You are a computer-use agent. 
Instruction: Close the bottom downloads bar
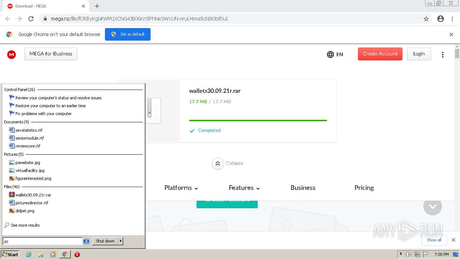click(454, 240)
